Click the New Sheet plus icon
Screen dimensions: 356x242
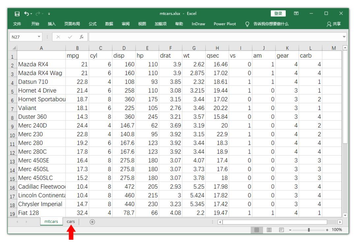click(x=92, y=222)
